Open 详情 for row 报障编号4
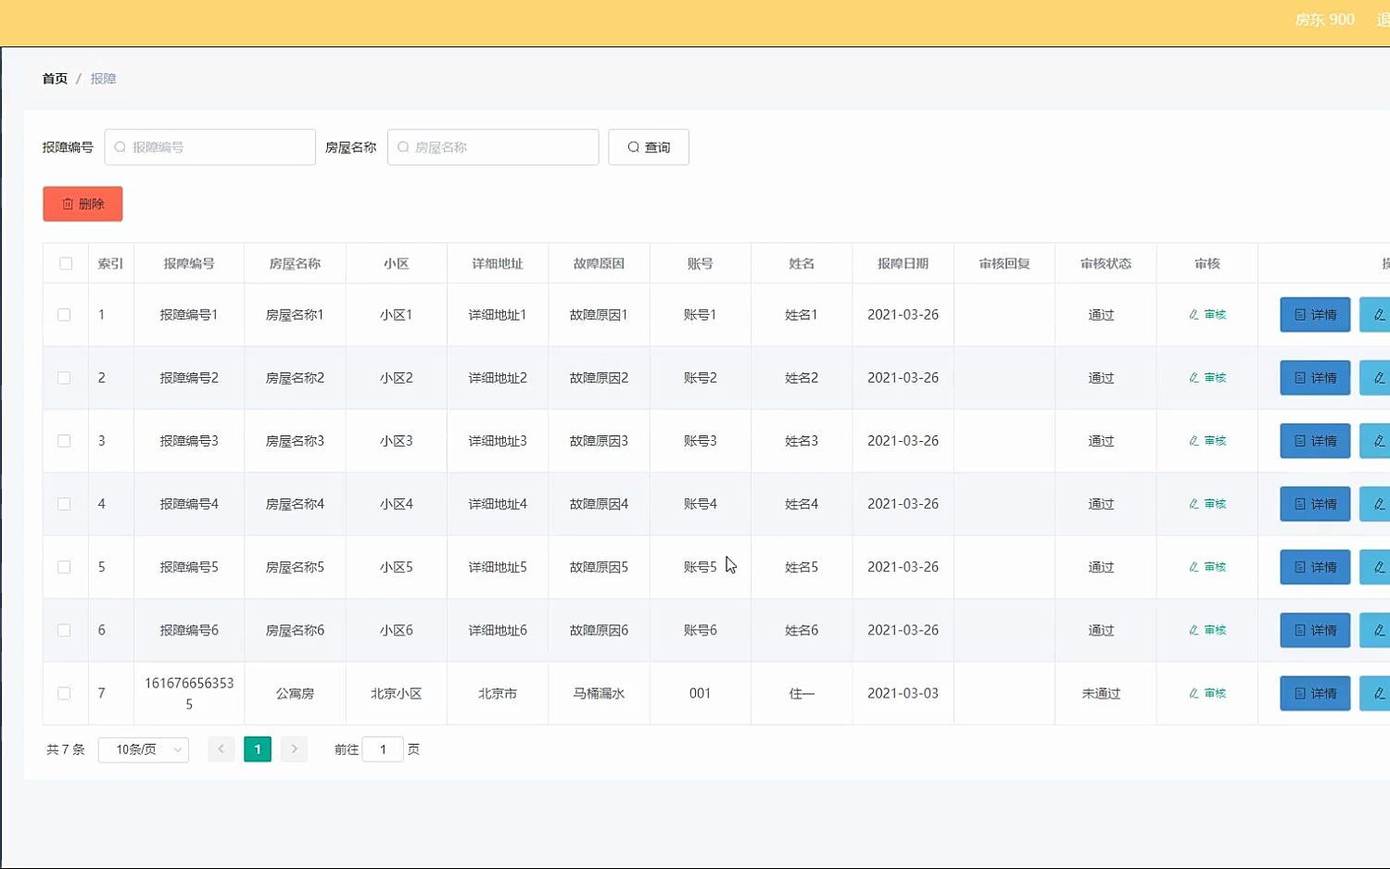Image resolution: width=1390 pixels, height=869 pixels. [x=1315, y=504]
